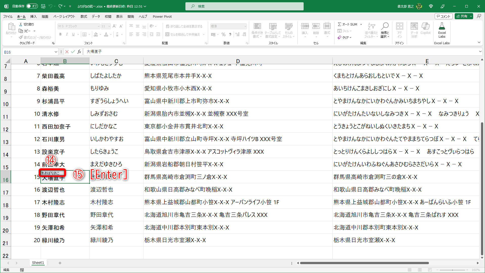Add a new sheet with plus button
The image size is (485, 273).
pyautogui.click(x=60, y=263)
